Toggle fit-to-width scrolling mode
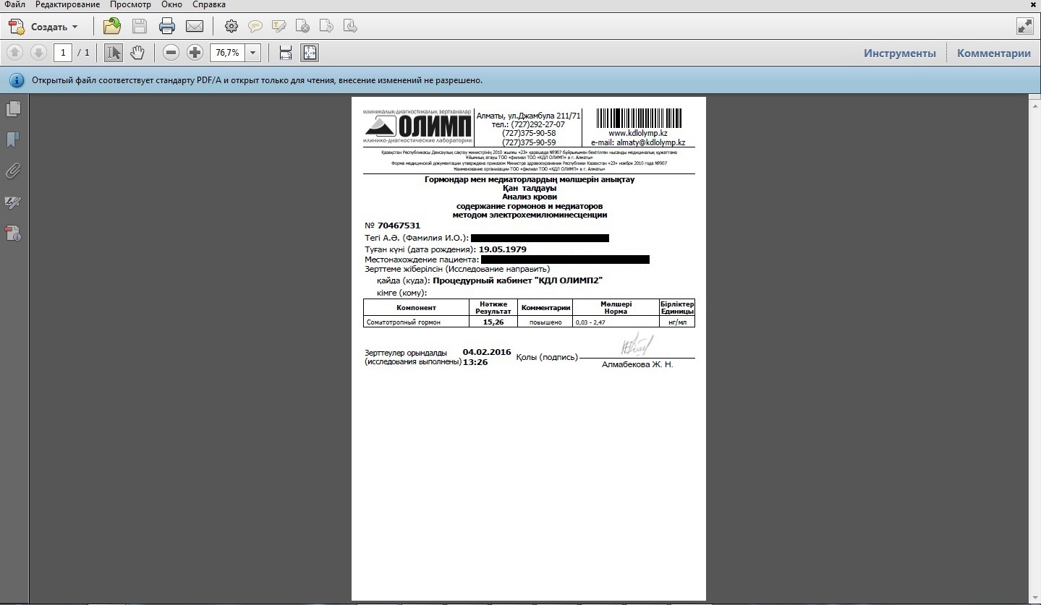Image resolution: width=1041 pixels, height=605 pixels. point(286,52)
